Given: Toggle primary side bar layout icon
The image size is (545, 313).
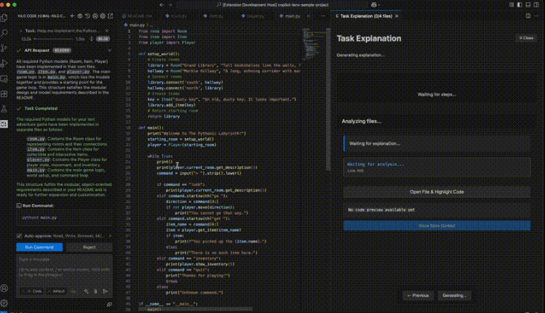Looking at the screenshot, I should click(x=520, y=5).
